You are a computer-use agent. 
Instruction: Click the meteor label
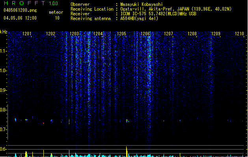pos(56,12)
